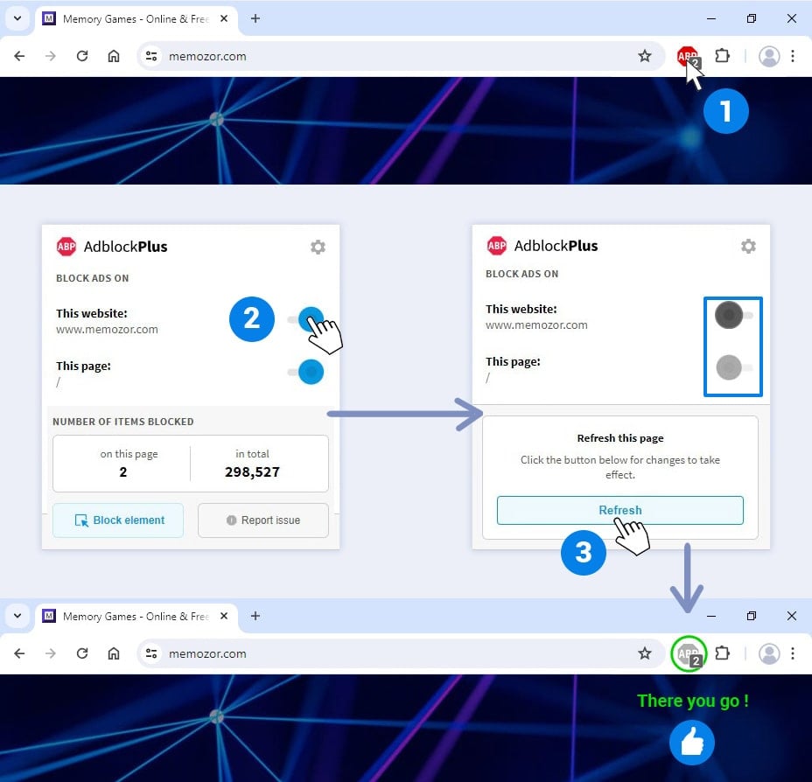Toggle 'This page' switch in left popup
This screenshot has width=812, height=782.
coord(307,372)
